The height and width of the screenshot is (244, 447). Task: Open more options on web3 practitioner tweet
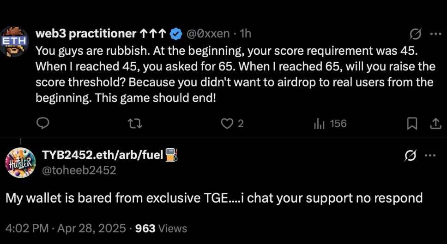[435, 34]
